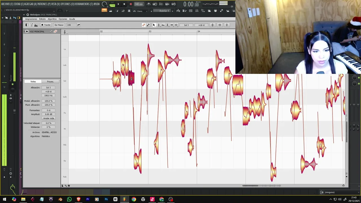Open Premiere Pro from the taskbar

tap(88, 199)
